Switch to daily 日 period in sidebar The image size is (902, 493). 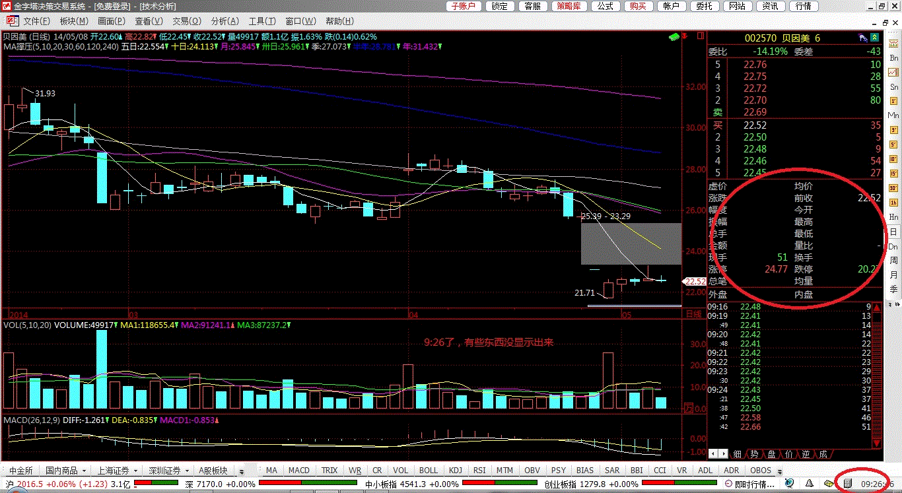pyautogui.click(x=894, y=232)
